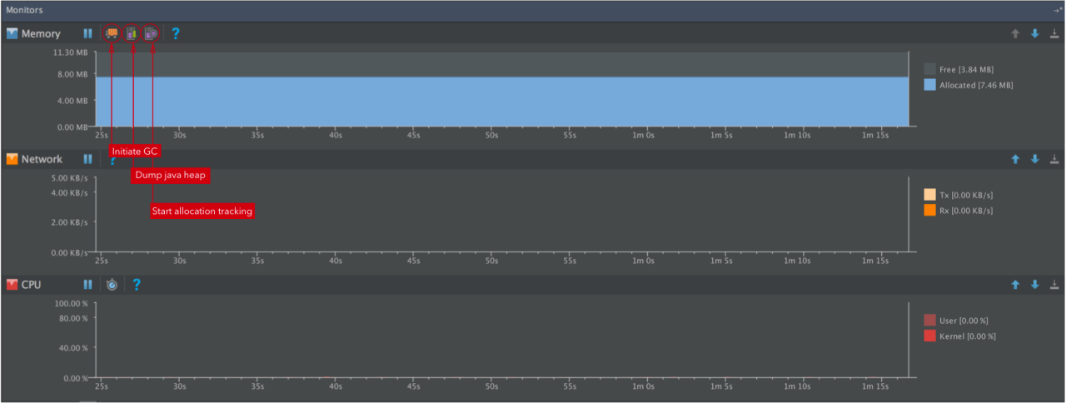The width and height of the screenshot is (1066, 403).
Task: Click the Monitors panel title
Action: [25, 10]
